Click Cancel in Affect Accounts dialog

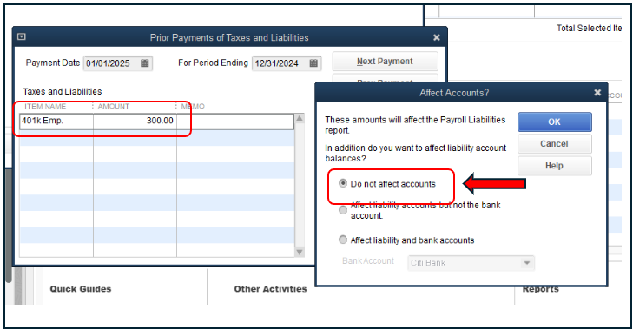click(555, 144)
